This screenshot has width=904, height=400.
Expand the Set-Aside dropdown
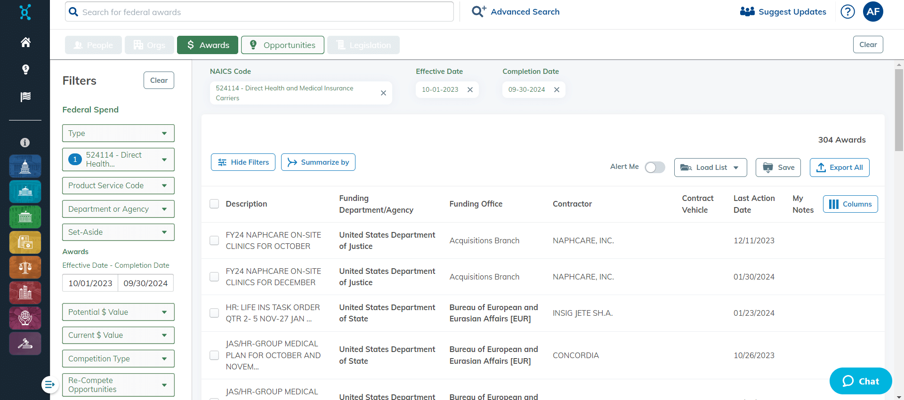pos(118,232)
